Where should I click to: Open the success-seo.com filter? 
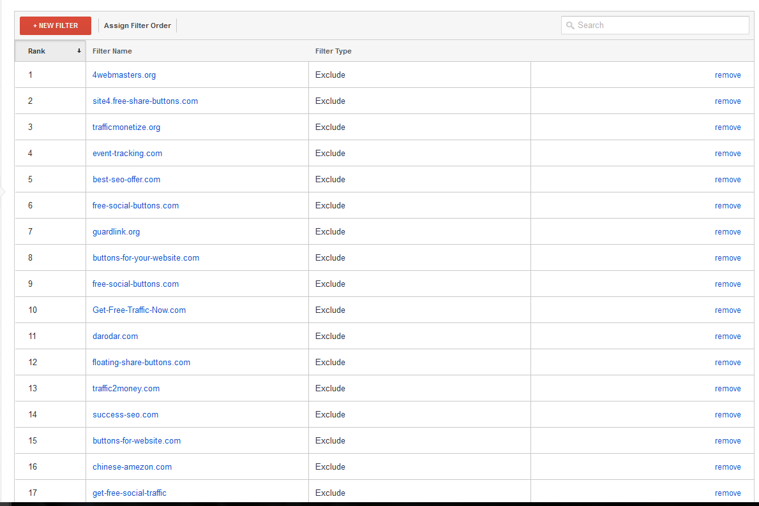[125, 414]
